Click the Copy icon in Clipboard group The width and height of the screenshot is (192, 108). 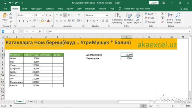[x=11, y=18]
